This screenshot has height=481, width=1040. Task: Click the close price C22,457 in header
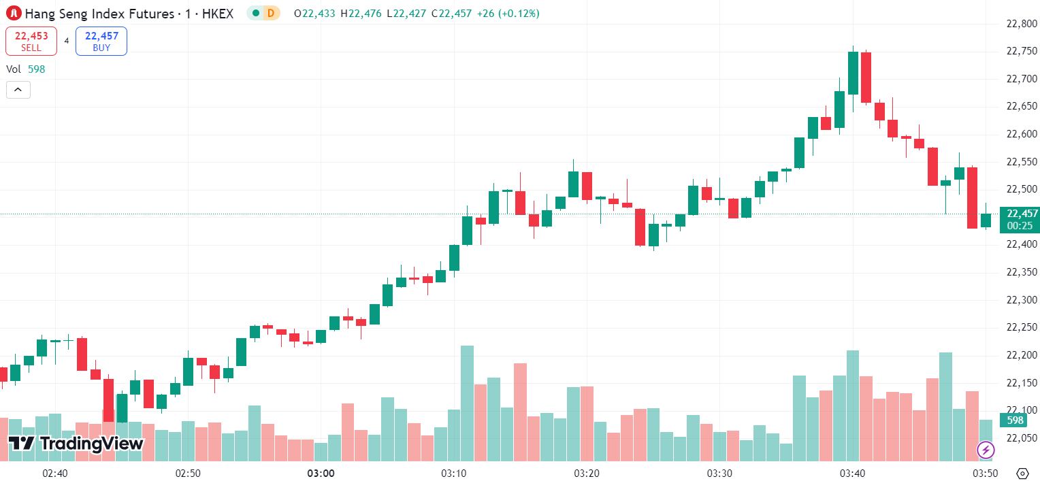coord(453,13)
